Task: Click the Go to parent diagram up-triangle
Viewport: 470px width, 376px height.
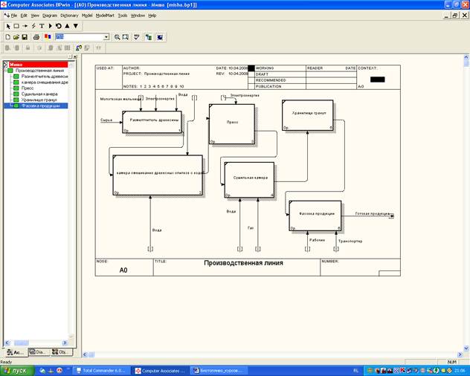Action: pyautogui.click(x=67, y=26)
